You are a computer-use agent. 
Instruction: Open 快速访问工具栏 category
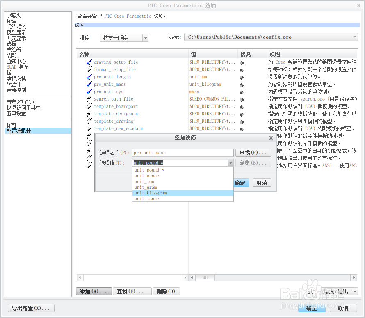click(x=23, y=108)
